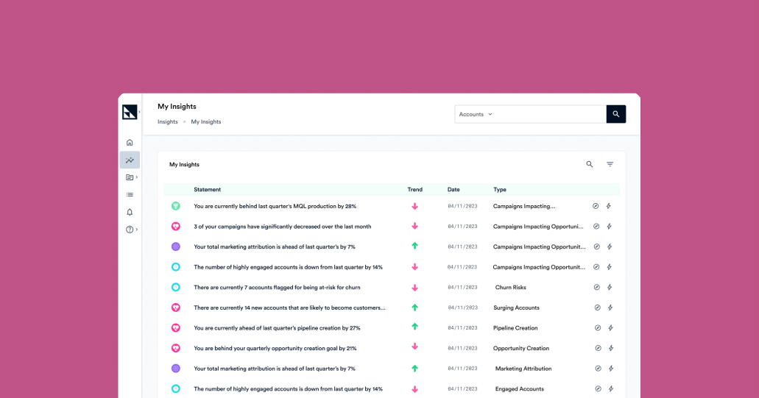Screen dimensions: 759x398
Task: Click the compass icon on Surging Accounts row
Action: (597, 308)
